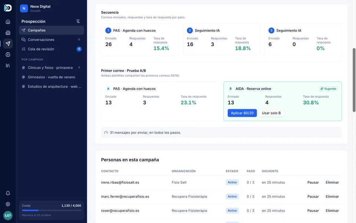Open the building icon in the left rail
Viewport: 356px width, 223px height.
(8, 33)
